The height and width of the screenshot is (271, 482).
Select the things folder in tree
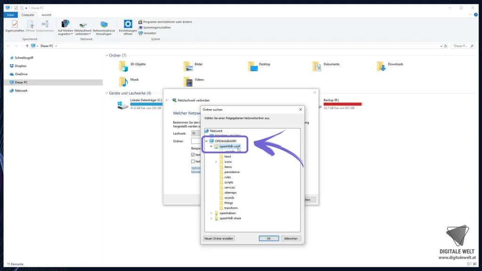tap(228, 203)
